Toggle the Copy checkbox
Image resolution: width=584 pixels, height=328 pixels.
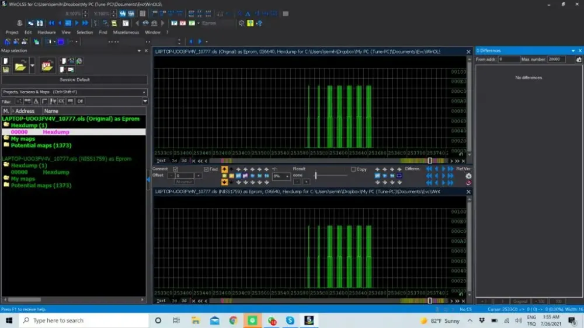pyautogui.click(x=353, y=169)
